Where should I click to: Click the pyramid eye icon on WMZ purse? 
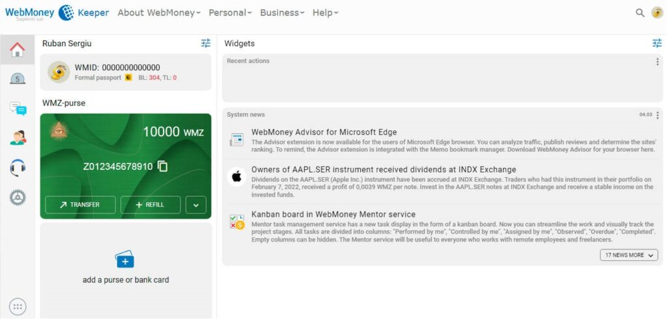click(x=59, y=131)
